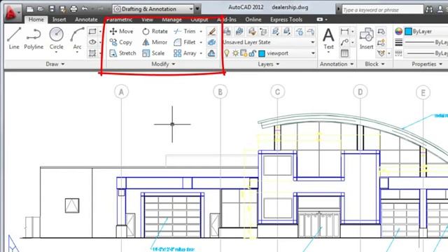This screenshot has height=252, width=448.
Task: Expand the Properties panel
Action: (x=427, y=64)
